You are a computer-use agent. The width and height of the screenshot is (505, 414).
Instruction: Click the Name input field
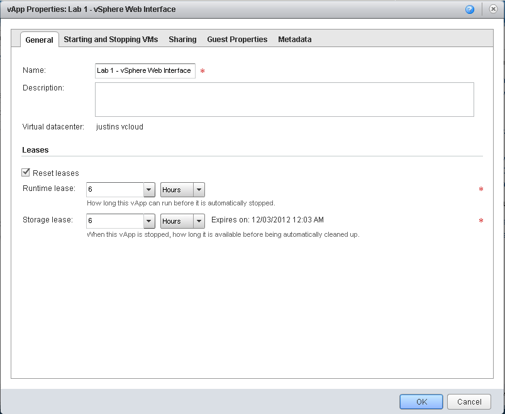(145, 71)
